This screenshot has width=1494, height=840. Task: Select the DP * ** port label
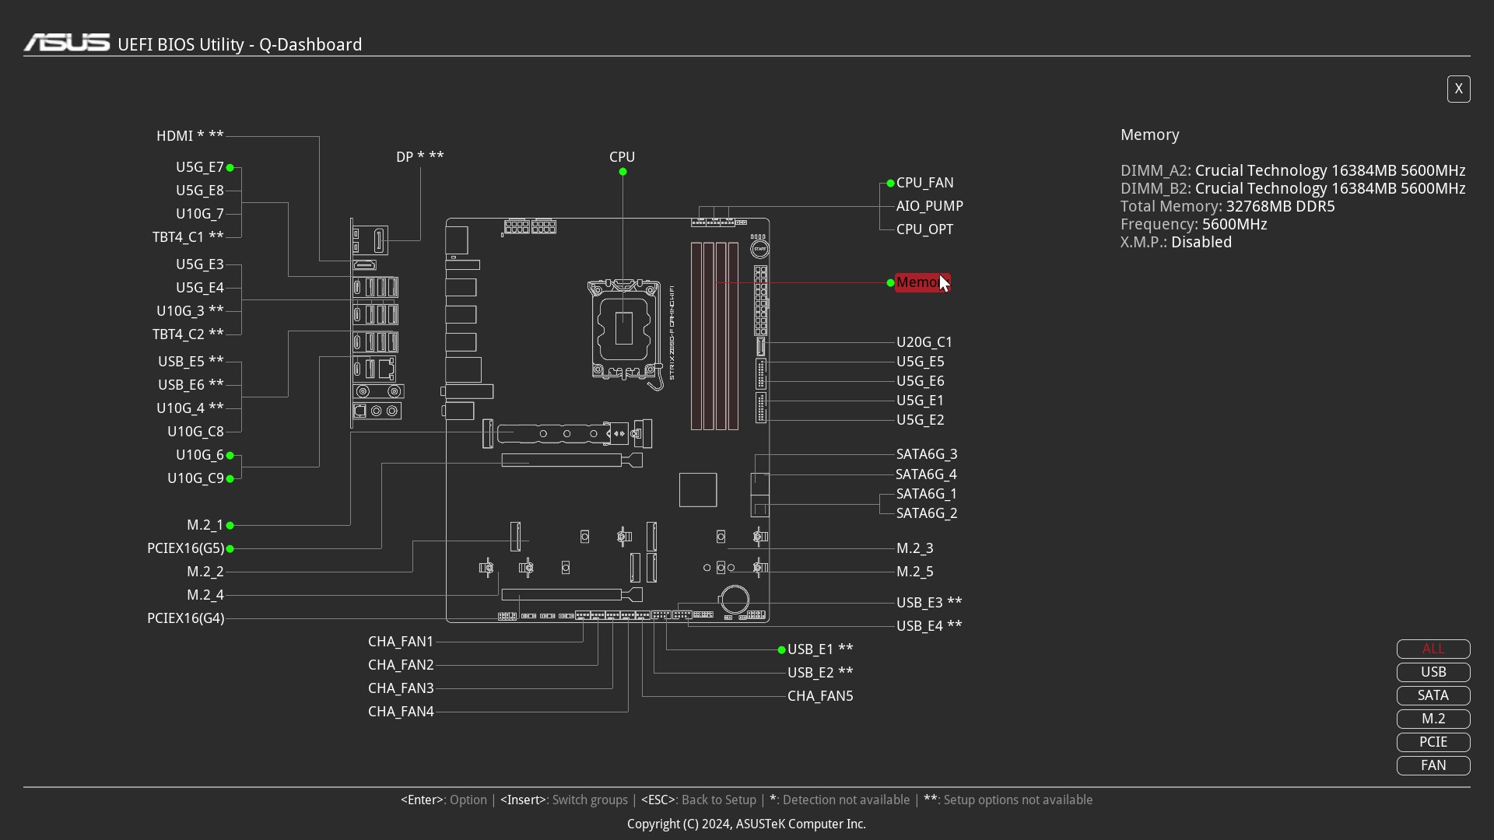click(420, 156)
